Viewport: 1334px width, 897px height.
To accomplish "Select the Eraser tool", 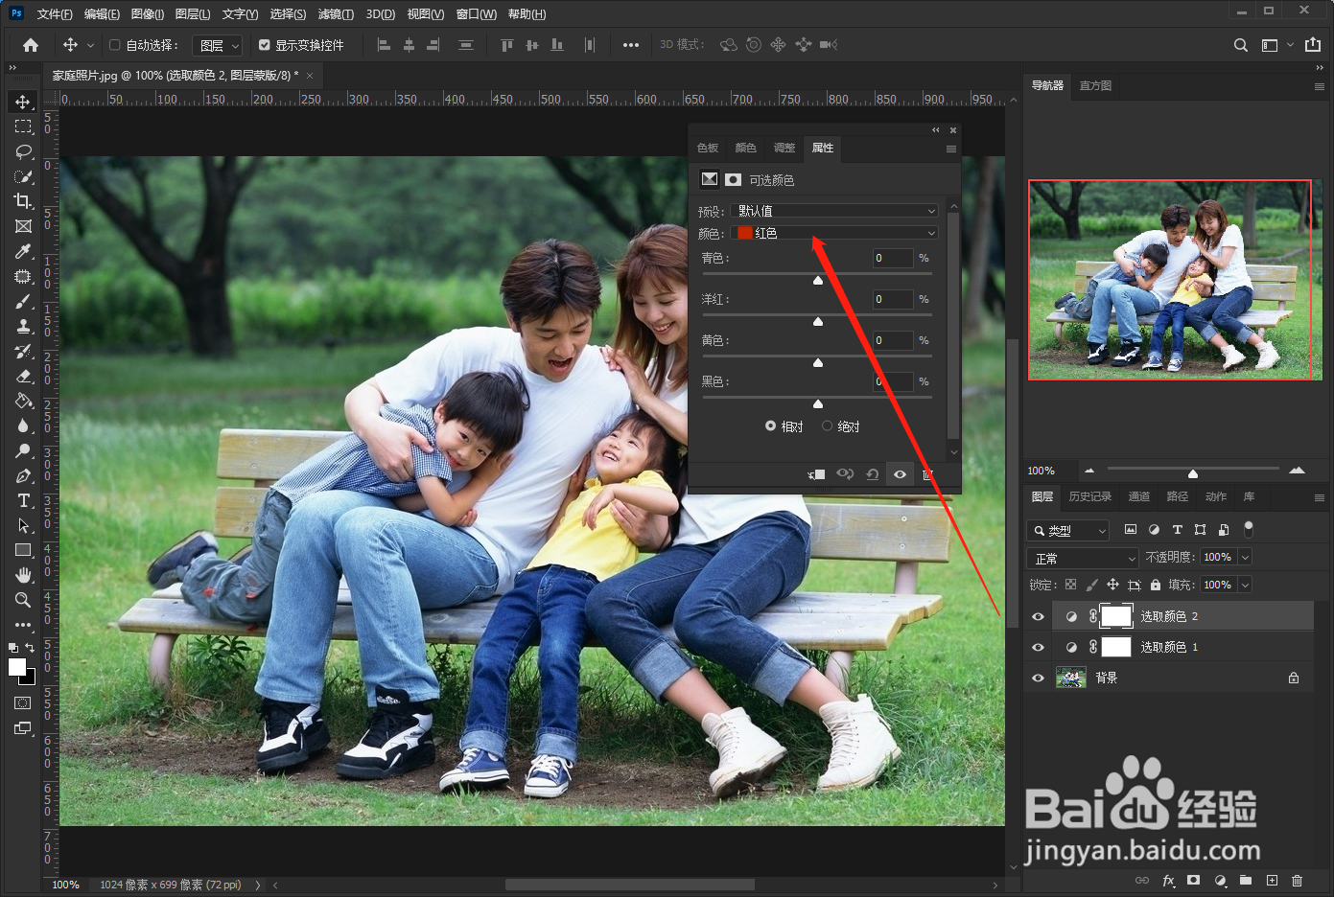I will (23, 376).
